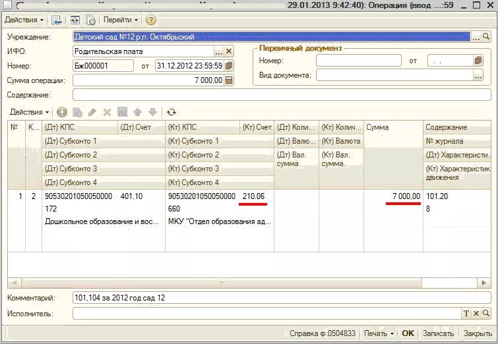Viewport: 498px width, 344px height.
Task: Click magnifier icon next to Учреждение
Action: click(x=486, y=37)
